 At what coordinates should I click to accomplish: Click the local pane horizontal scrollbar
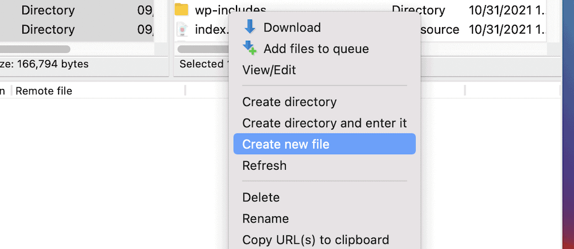tap(35, 49)
